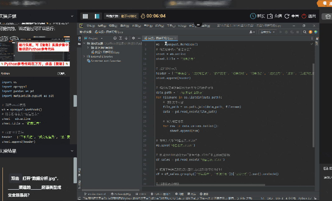Click the locate-file target icon in Project panel
This screenshot has width=332, height=201.
point(115,38)
